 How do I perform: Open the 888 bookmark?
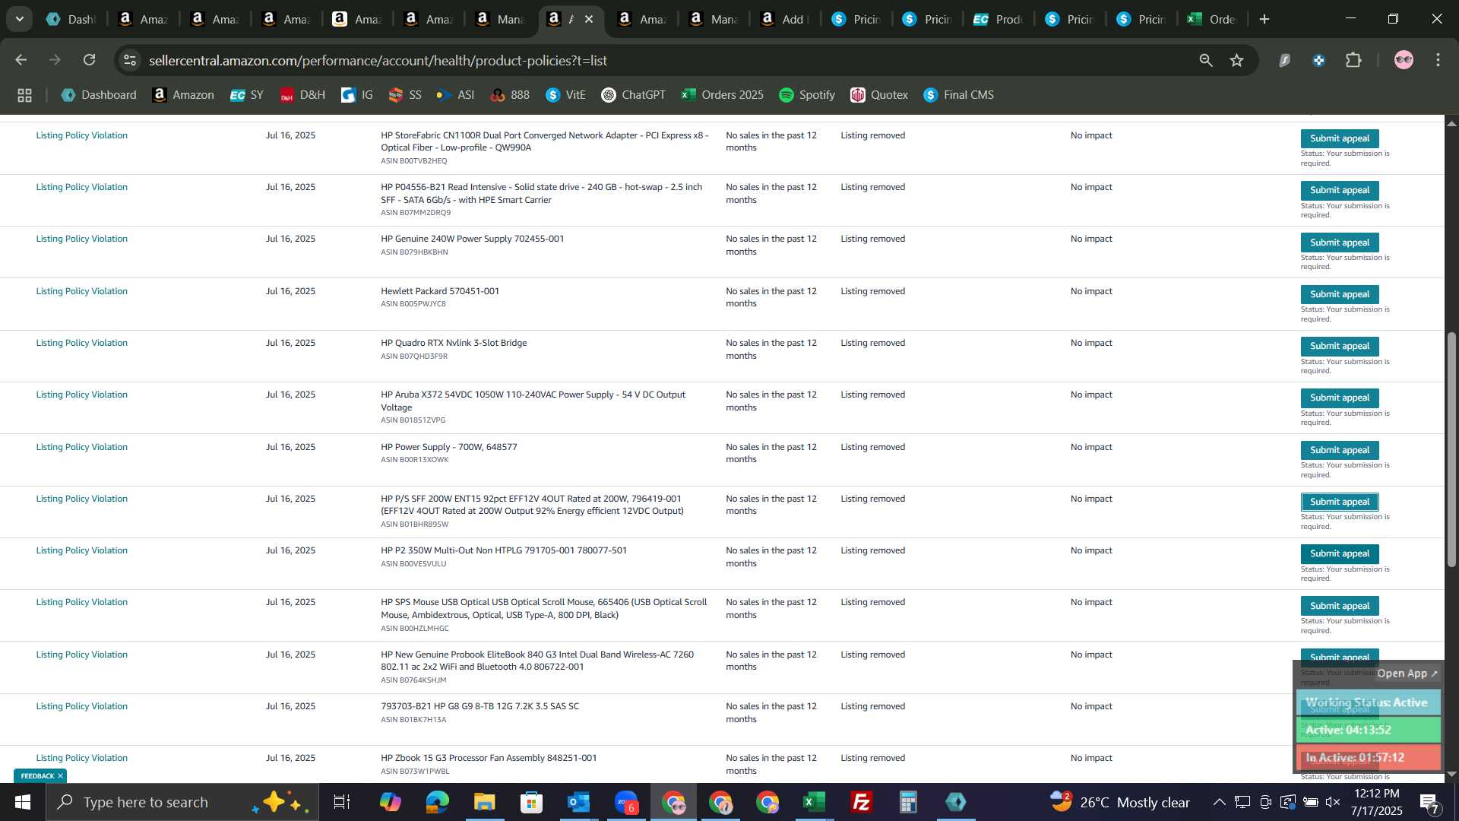click(x=510, y=95)
